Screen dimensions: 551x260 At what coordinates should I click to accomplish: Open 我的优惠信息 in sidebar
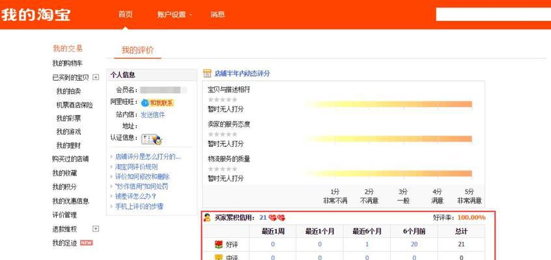coord(70,201)
